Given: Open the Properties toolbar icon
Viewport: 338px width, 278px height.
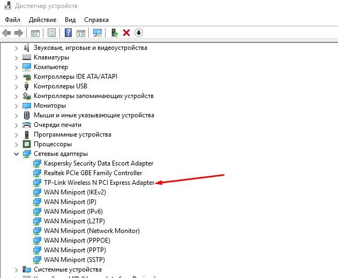Looking at the screenshot, I should click(51, 33).
